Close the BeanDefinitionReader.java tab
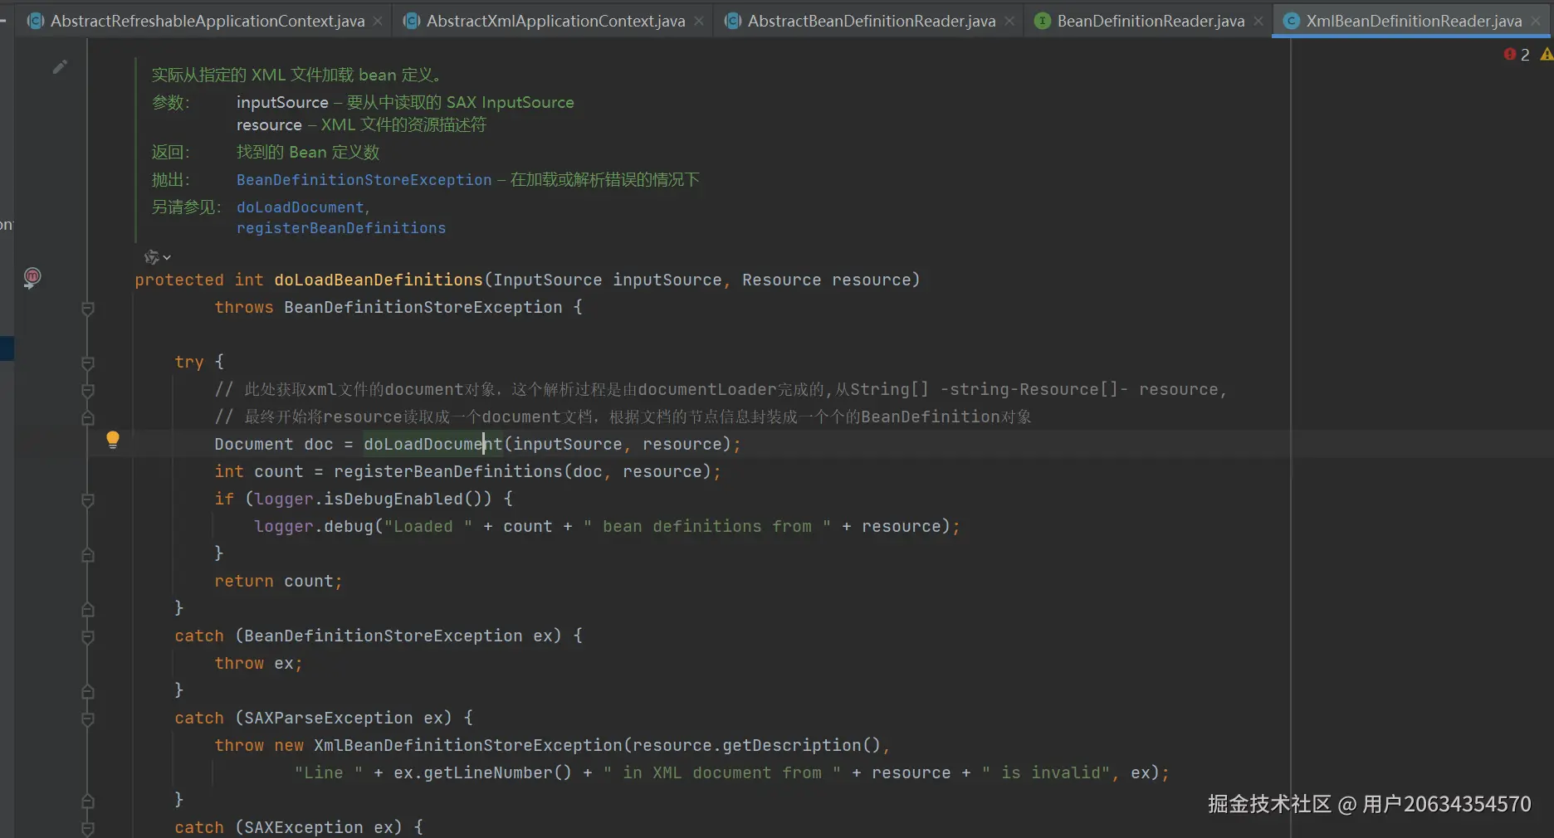The height and width of the screenshot is (838, 1554). (1258, 21)
